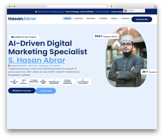Click the browser address bar
Screen dimensions: 164x139
coord(78,6)
